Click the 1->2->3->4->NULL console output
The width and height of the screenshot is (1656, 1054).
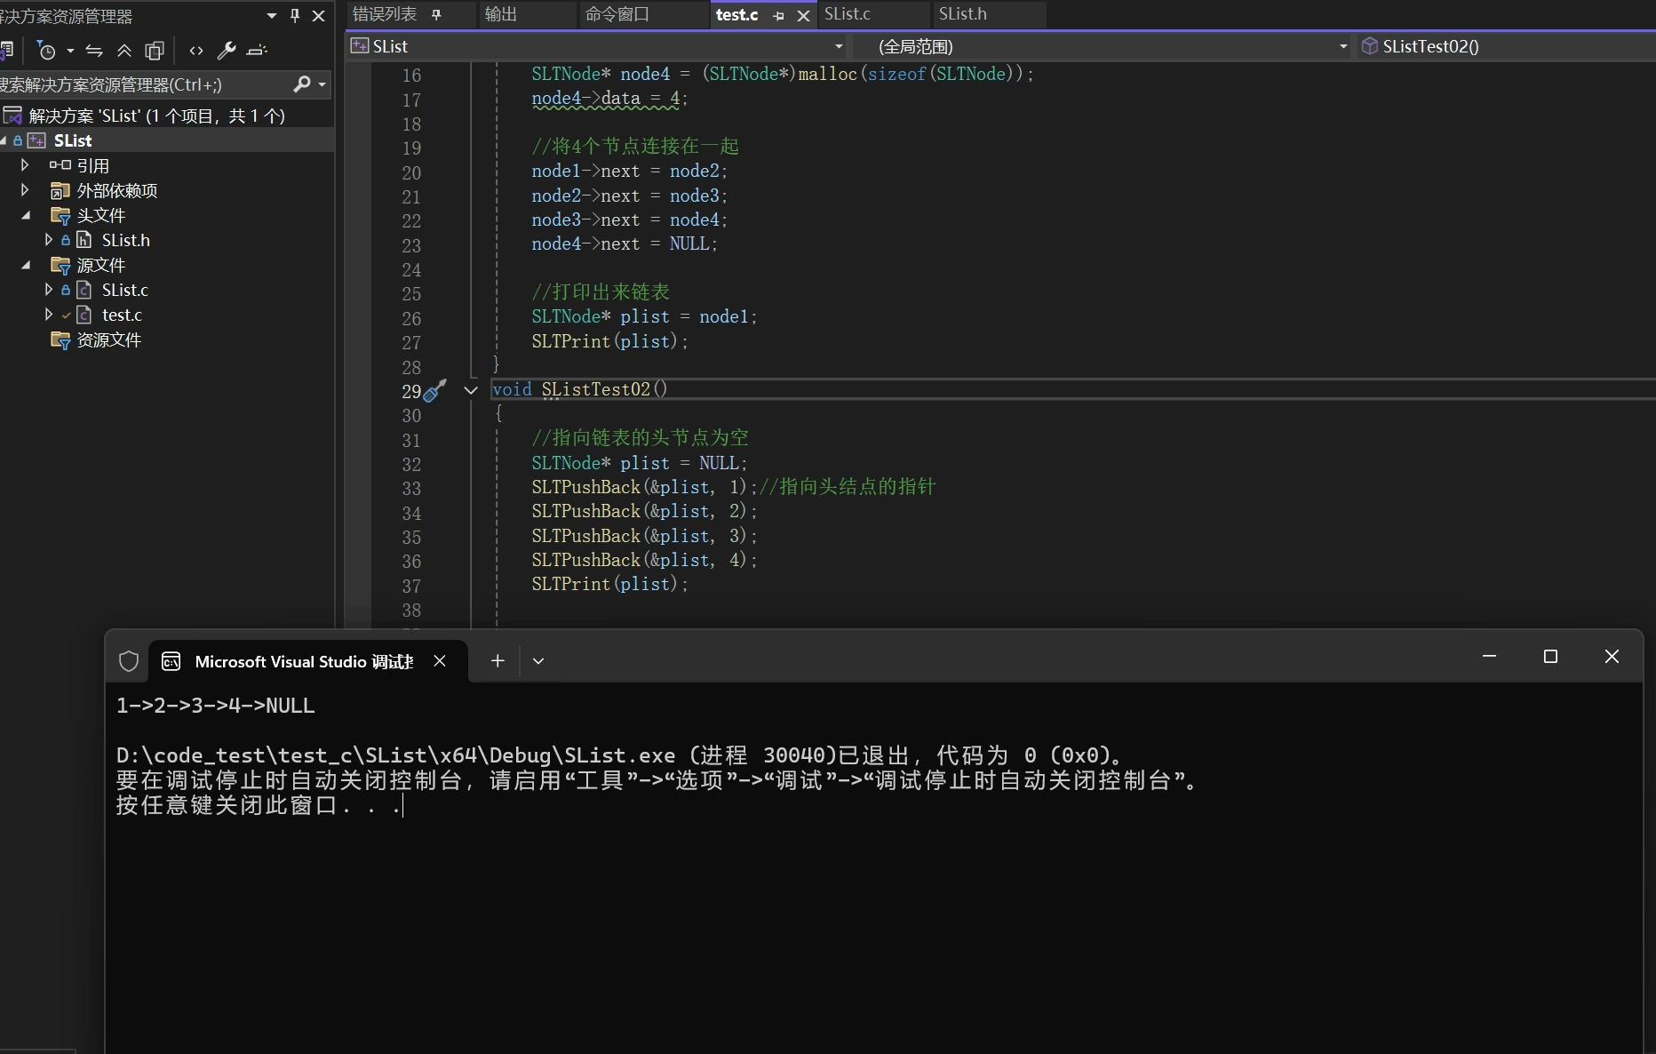[216, 706]
